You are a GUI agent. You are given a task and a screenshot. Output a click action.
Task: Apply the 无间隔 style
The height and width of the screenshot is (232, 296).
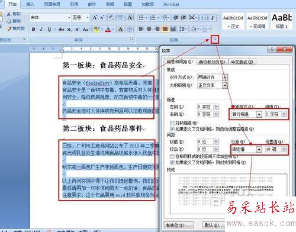258,21
